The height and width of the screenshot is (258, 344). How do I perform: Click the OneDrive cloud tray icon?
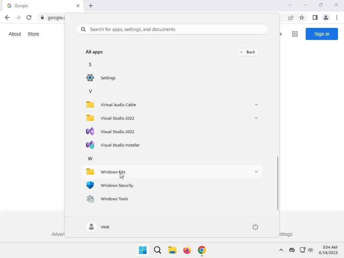click(292, 250)
